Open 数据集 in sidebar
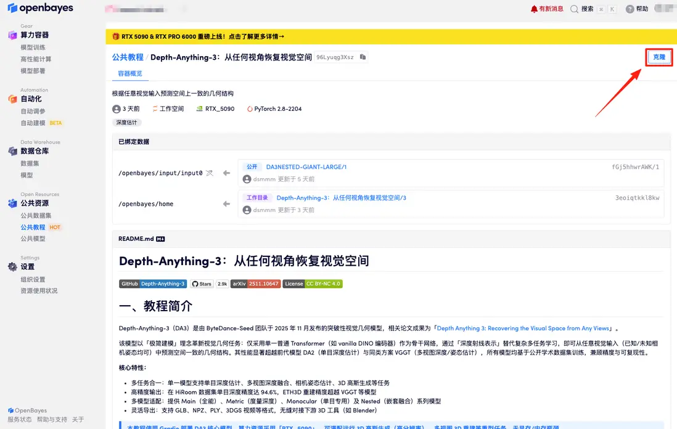Screen dimensions: 677x429 (30, 163)
